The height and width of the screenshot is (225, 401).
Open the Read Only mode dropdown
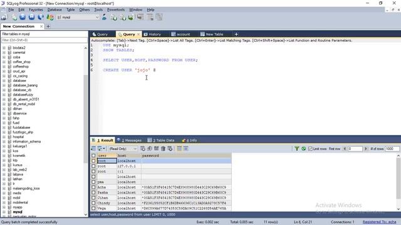coord(123,149)
